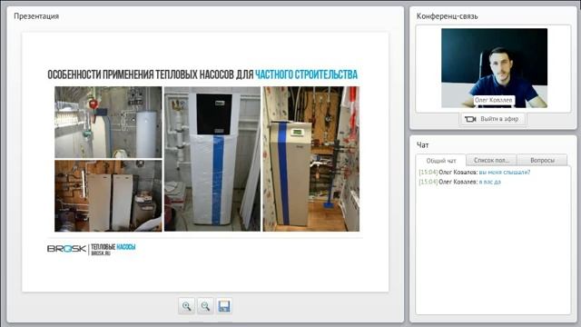Select chat message "вы меня слышали?"
Viewport: 581px width, 327px height.
coord(505,173)
